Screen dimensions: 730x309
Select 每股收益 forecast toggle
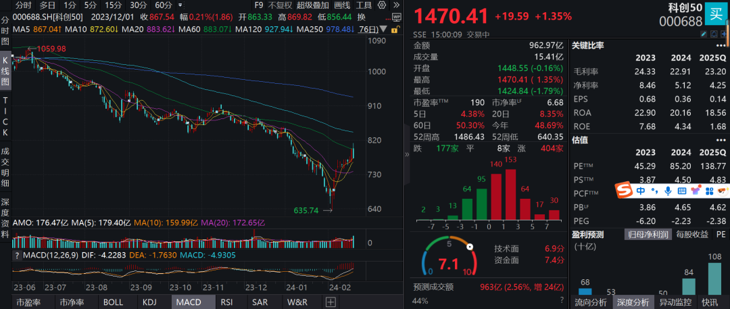coord(692,235)
